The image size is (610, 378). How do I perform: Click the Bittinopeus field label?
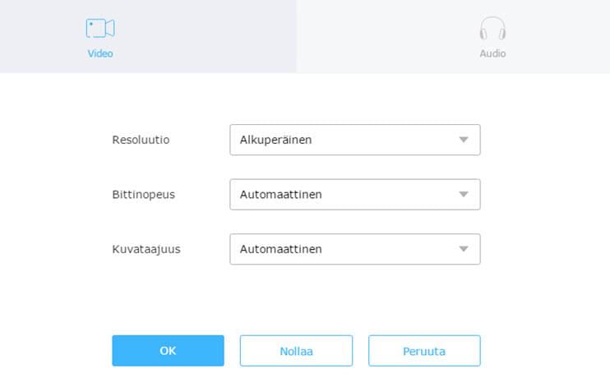[x=143, y=195]
